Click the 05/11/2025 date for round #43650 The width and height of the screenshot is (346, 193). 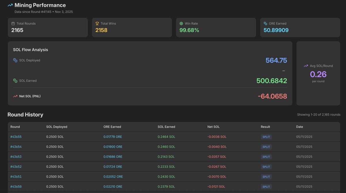(304, 187)
